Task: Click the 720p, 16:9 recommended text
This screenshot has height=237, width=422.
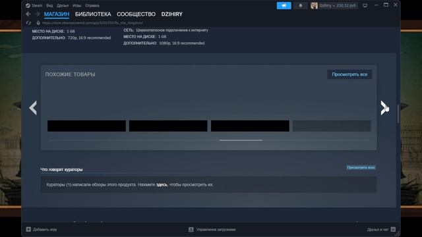Action: pyautogui.click(x=89, y=38)
